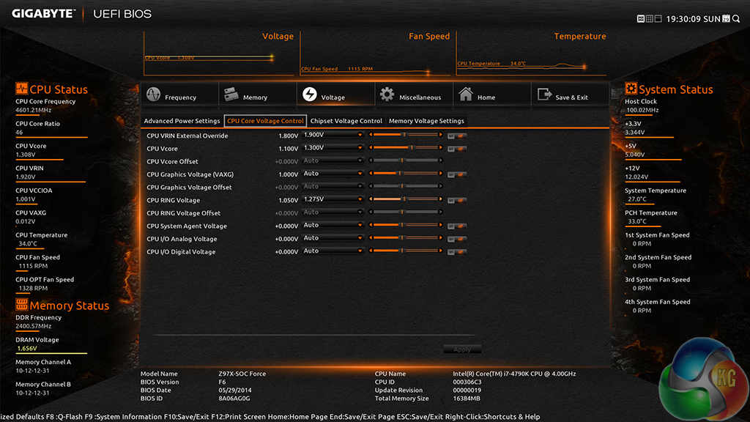Select the Memory Voltage Settings tab
The width and height of the screenshot is (750, 422).
(x=426, y=121)
